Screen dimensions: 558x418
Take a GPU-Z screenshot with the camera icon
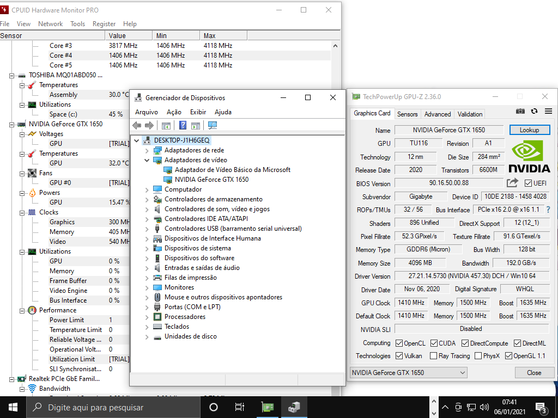point(520,111)
